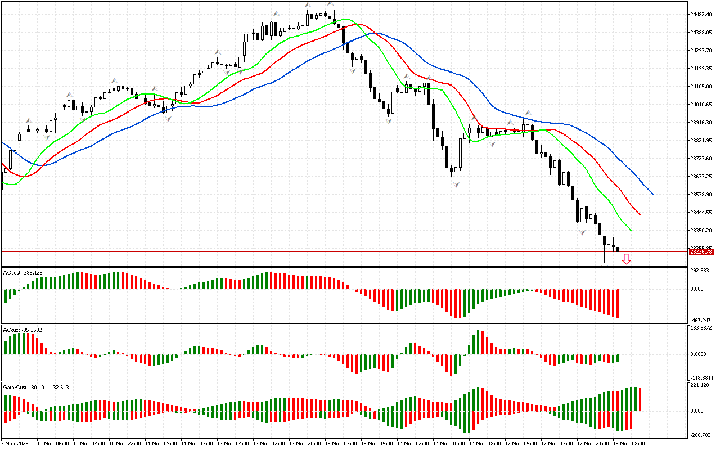Click the green Alligator lips line end
Screen dimensions: 720x450
tap(631, 230)
